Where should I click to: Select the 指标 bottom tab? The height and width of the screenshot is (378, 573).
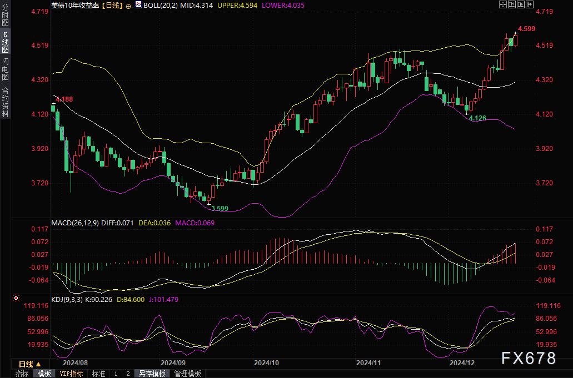click(x=22, y=374)
